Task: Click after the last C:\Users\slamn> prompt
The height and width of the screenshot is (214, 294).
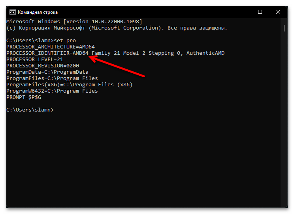Action: pos(56,110)
